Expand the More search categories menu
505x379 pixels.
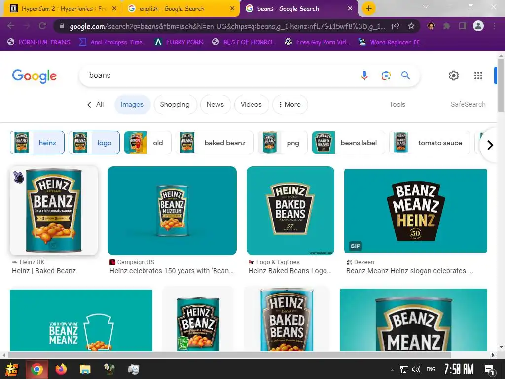[290, 105]
